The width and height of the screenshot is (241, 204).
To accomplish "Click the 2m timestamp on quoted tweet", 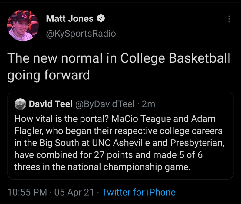I will (x=148, y=104).
